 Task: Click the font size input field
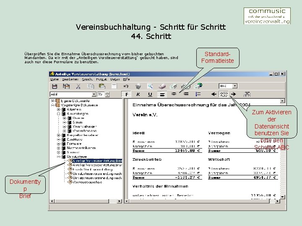[102, 94]
